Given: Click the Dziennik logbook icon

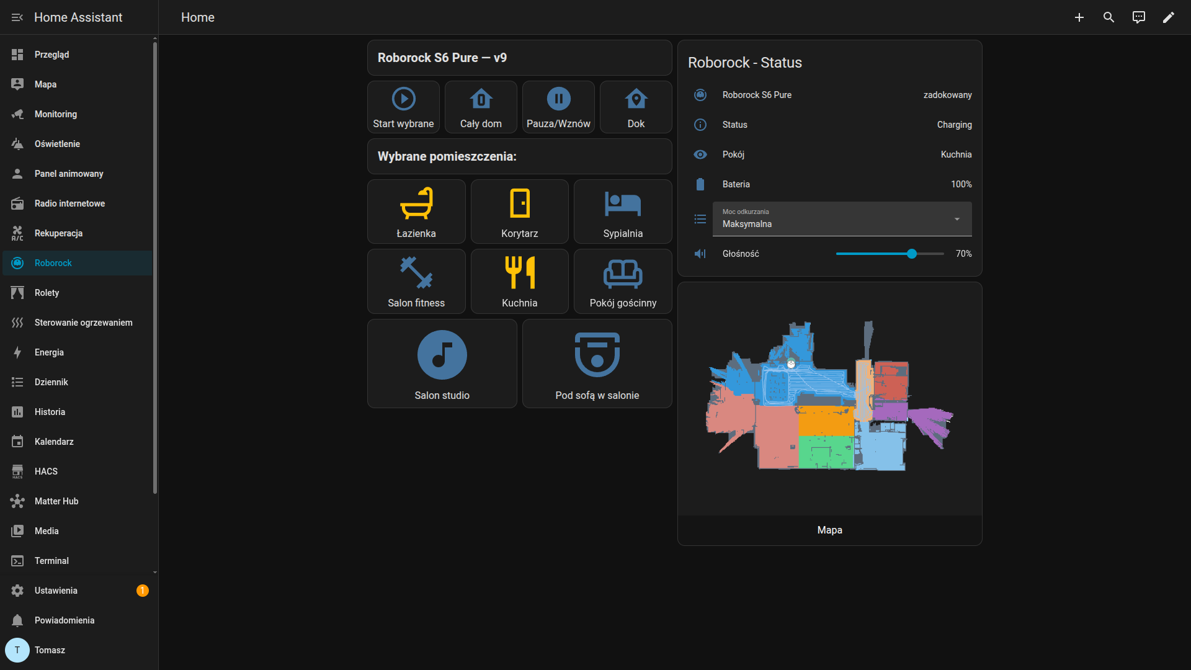Looking at the screenshot, I should [x=17, y=382].
